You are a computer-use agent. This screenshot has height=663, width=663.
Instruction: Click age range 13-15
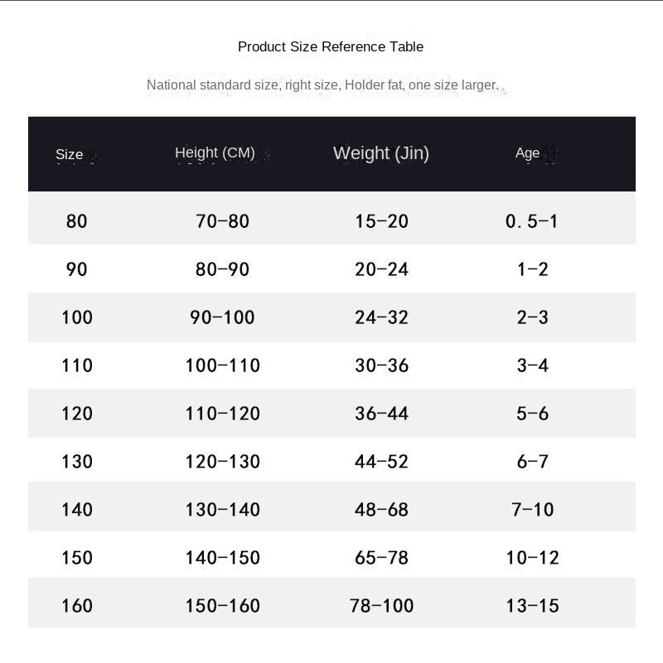tap(532, 606)
